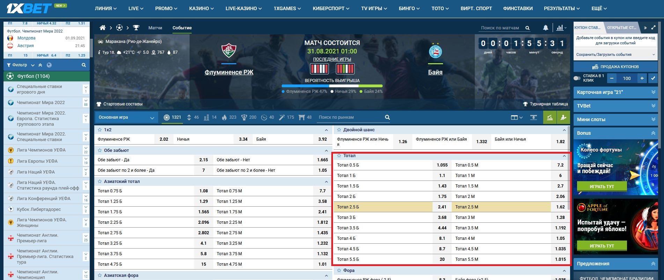Click the home icon in breadcrumb

coord(103,28)
